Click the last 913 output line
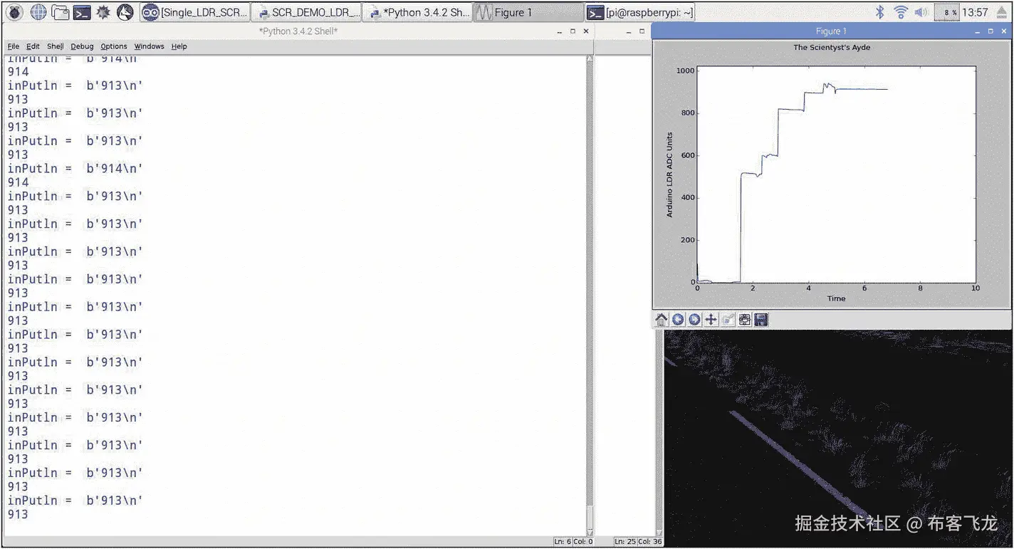The width and height of the screenshot is (1014, 549). pos(18,514)
